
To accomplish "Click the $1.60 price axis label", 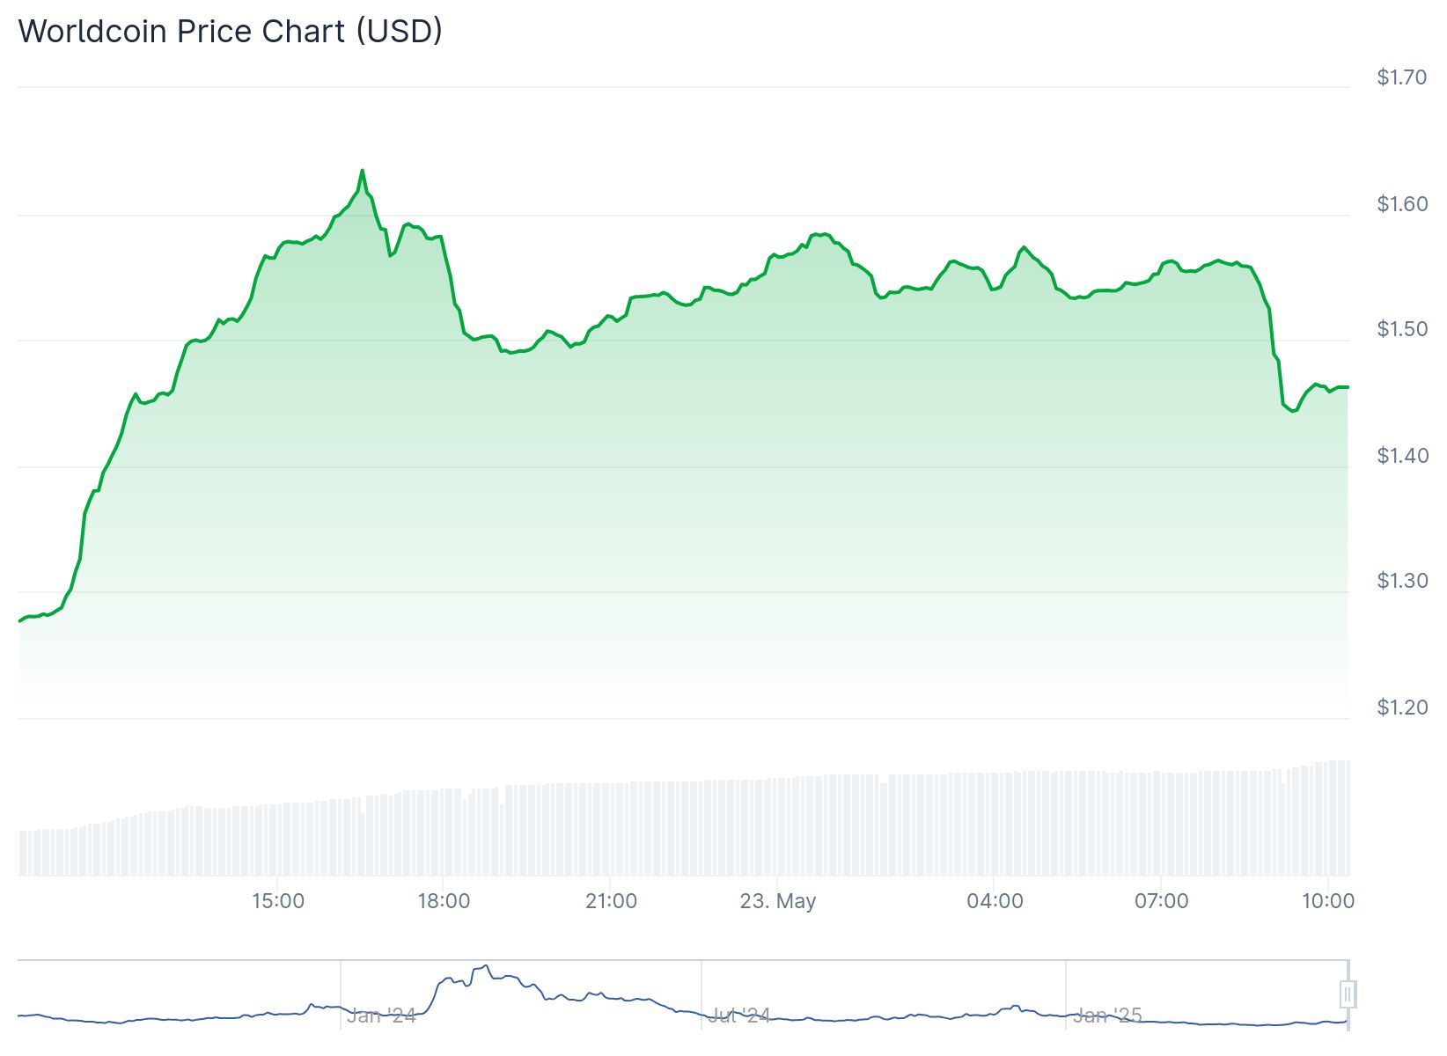I will [x=1402, y=204].
